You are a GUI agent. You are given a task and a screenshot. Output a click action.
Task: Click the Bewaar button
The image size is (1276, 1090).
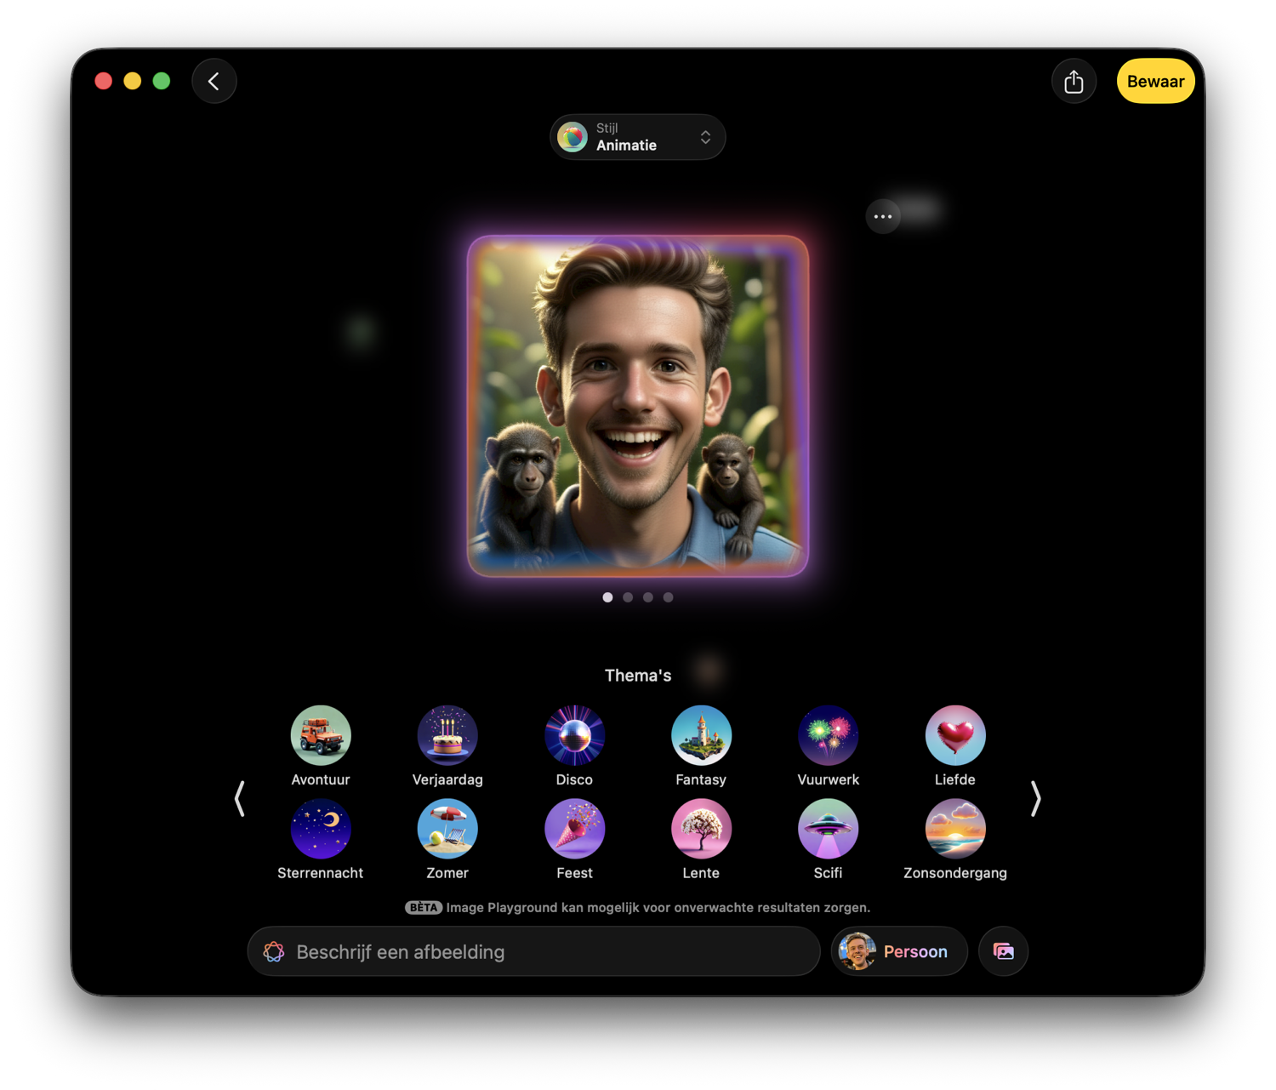[1155, 82]
